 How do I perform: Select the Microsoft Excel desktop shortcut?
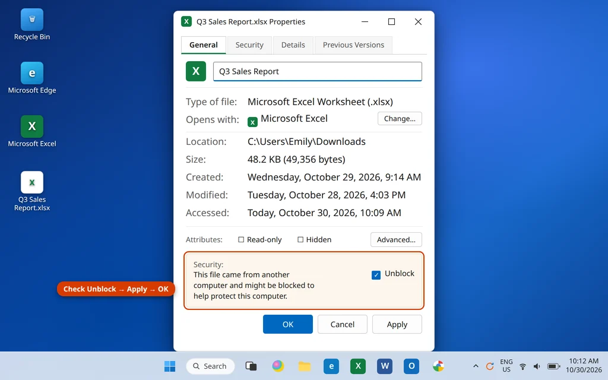(x=32, y=131)
